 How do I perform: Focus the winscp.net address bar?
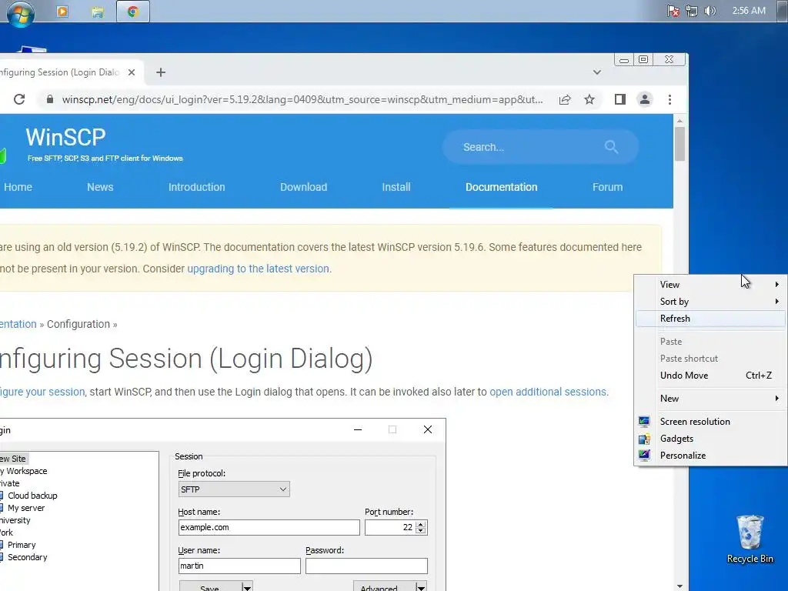pyautogui.click(x=302, y=99)
